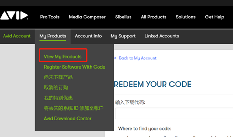233x137 pixels.
Task: Click Back to My Account link
Action: 137,58
